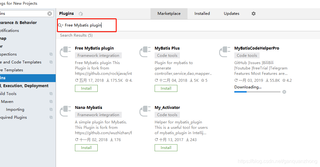This screenshot has width=320, height=167.
Task: Click the project-level icon beside Code Templates
Action: (x=51, y=62)
